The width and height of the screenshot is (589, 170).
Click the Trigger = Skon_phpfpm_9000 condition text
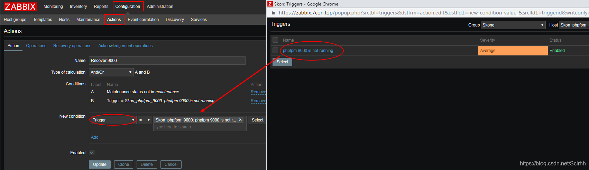[160, 101]
